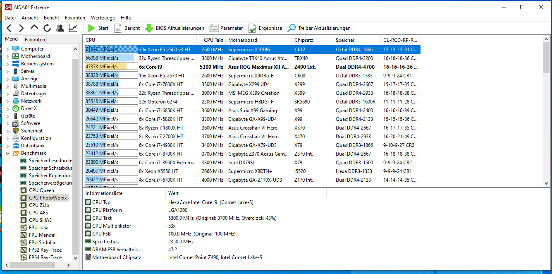The width and height of the screenshot is (552, 274).
Task: Select the CPU AES benchmark
Action: pyautogui.click(x=38, y=213)
